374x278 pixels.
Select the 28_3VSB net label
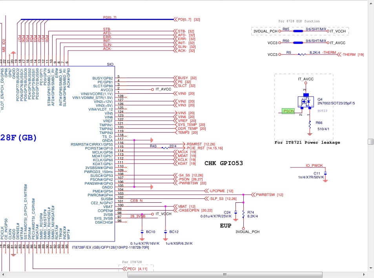click(x=138, y=216)
